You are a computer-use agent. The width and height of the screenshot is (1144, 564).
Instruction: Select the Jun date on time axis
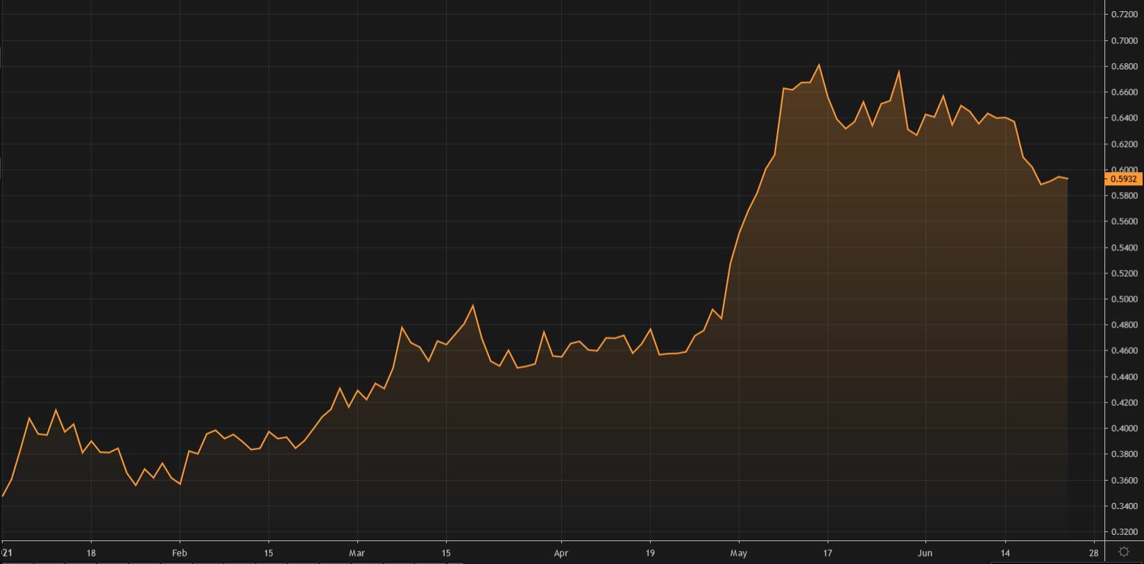click(925, 553)
